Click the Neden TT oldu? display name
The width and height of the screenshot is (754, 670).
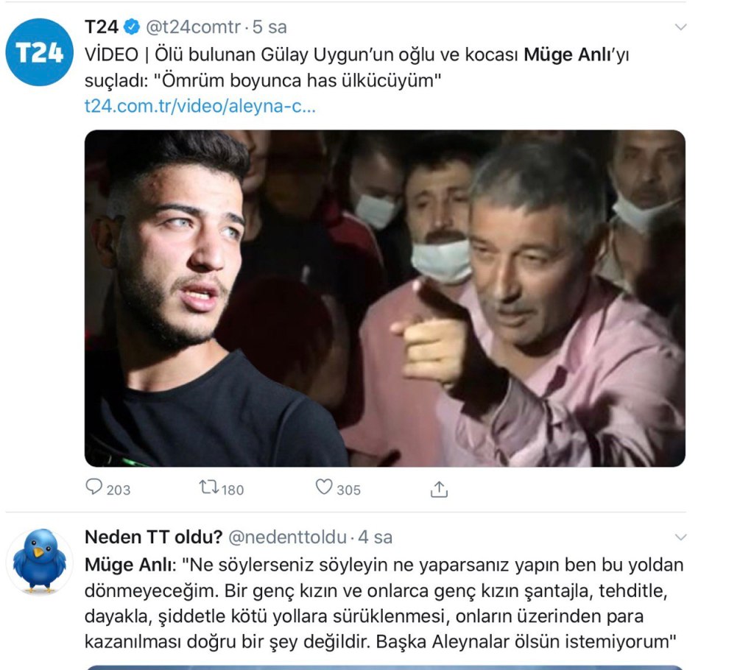(x=153, y=537)
